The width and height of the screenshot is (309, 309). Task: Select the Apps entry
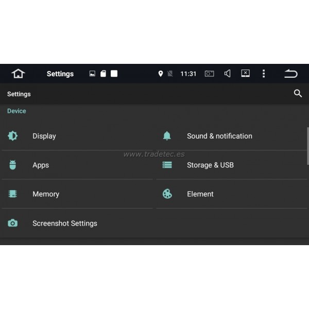41,165
